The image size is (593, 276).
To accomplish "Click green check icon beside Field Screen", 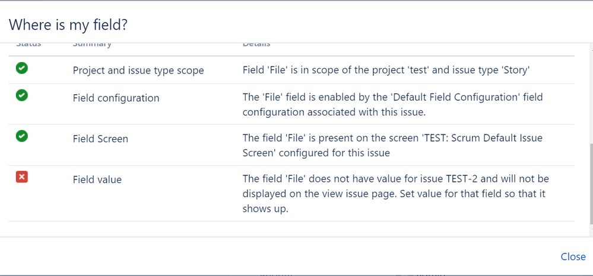I will click(22, 136).
